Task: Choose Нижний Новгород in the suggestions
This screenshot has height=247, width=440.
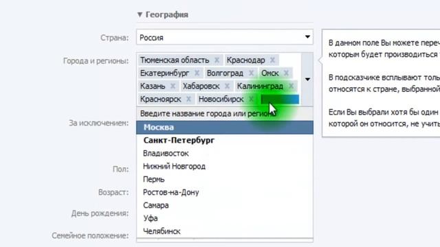Action: click(x=225, y=166)
